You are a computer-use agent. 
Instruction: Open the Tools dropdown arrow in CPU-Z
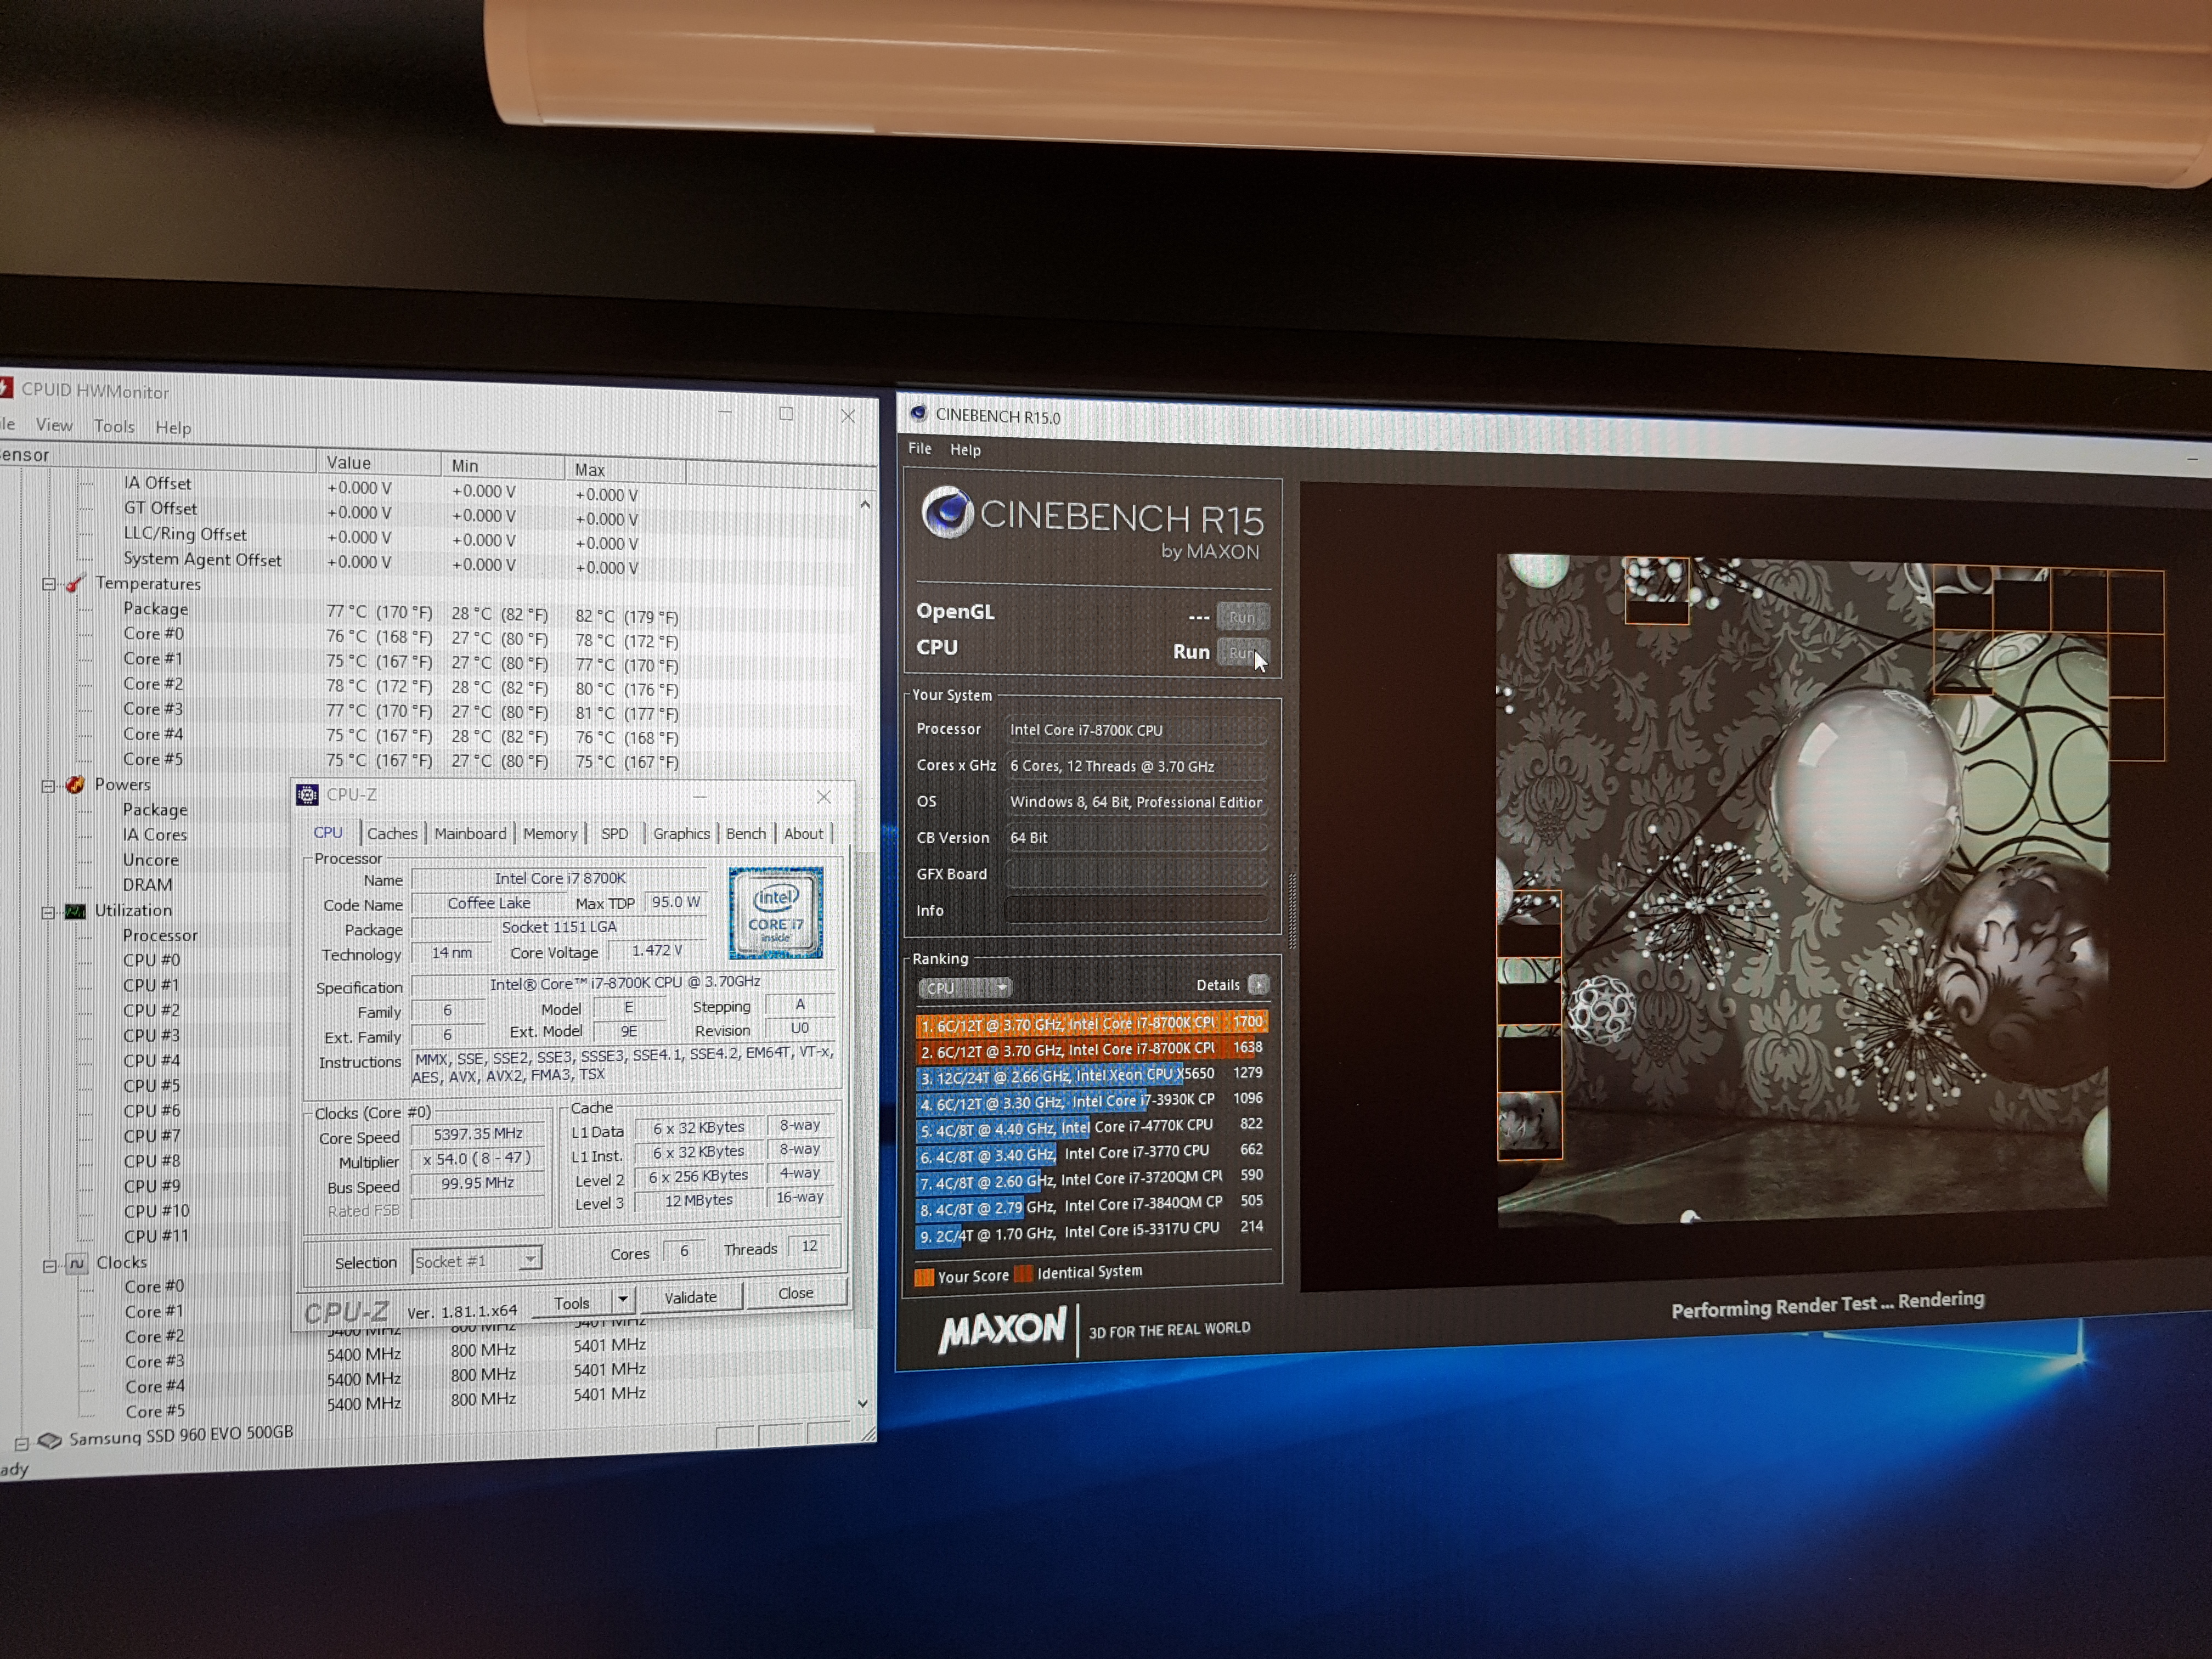coord(622,1300)
